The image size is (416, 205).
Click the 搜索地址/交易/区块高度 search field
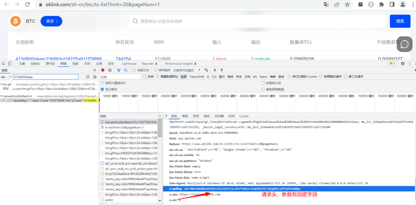[258, 21]
